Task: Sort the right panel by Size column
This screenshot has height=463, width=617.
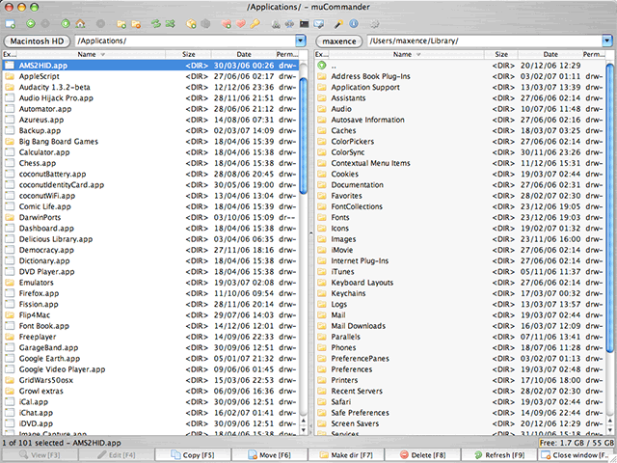Action: [x=501, y=54]
